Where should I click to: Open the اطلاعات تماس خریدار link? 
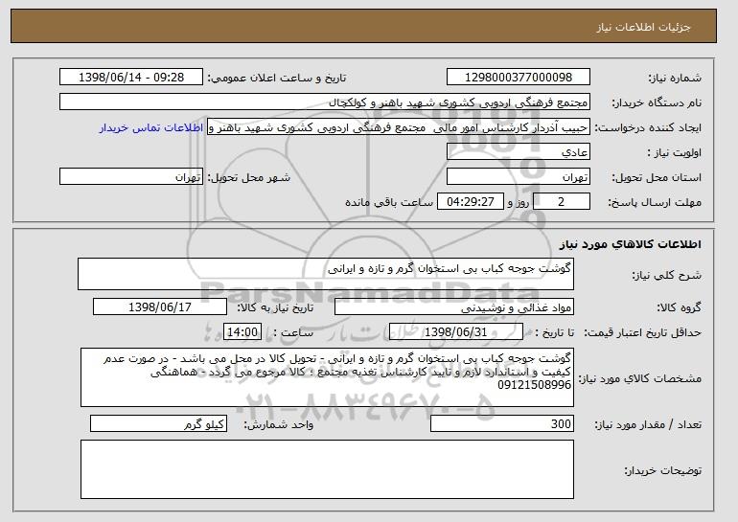pyautogui.click(x=151, y=128)
